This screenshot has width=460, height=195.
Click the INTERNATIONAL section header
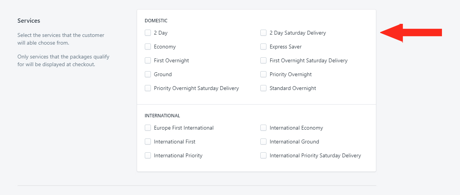pos(162,115)
